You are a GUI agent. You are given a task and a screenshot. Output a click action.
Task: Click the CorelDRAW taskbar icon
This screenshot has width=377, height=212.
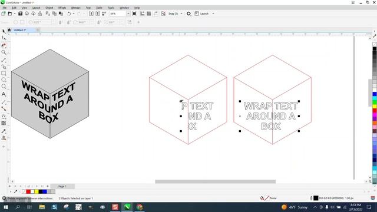point(127,207)
